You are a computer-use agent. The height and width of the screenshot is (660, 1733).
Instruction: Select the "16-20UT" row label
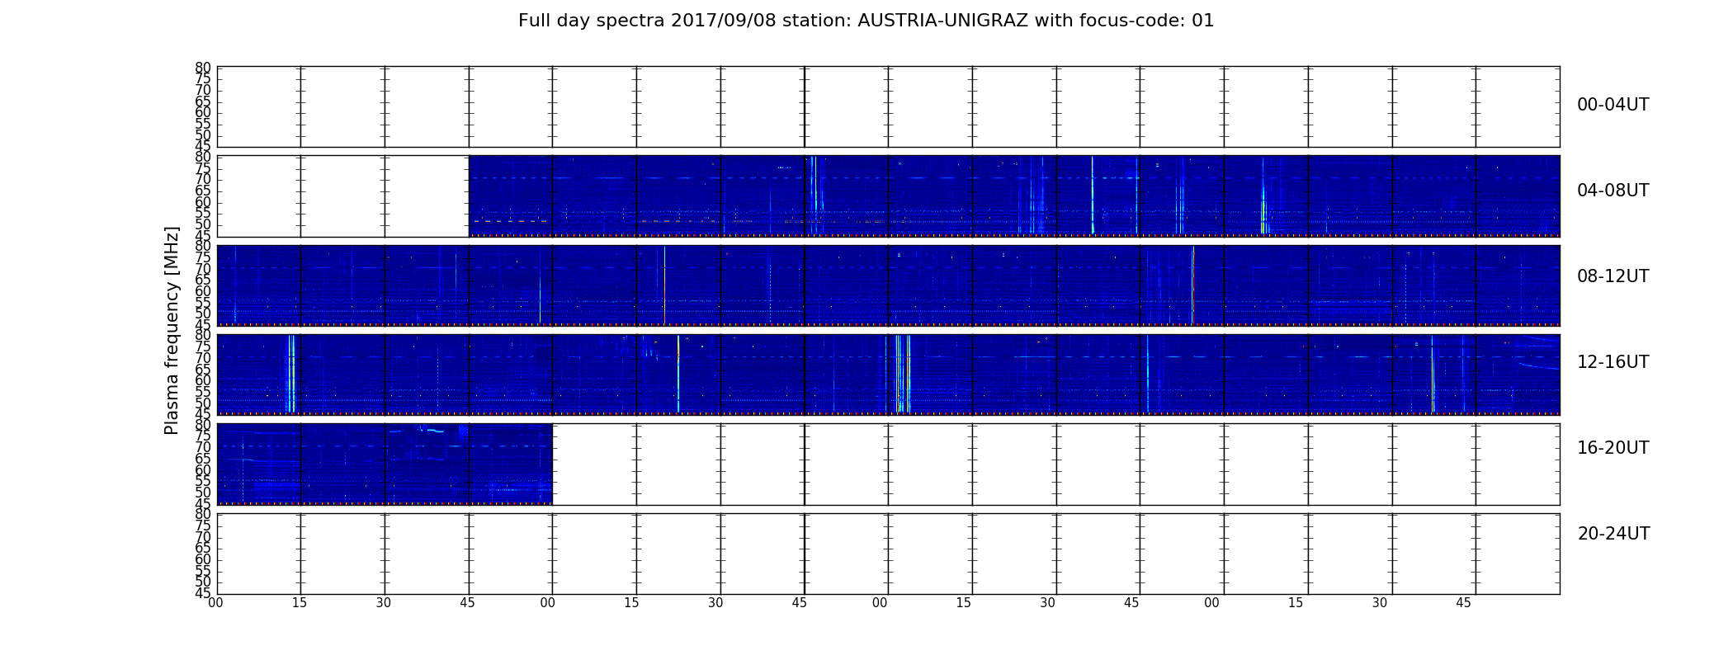[1613, 448]
